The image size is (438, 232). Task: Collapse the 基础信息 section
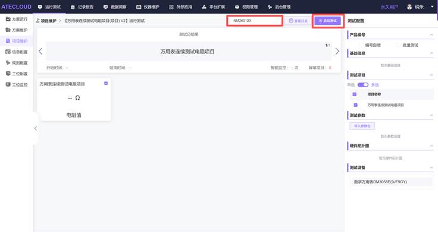431,53
